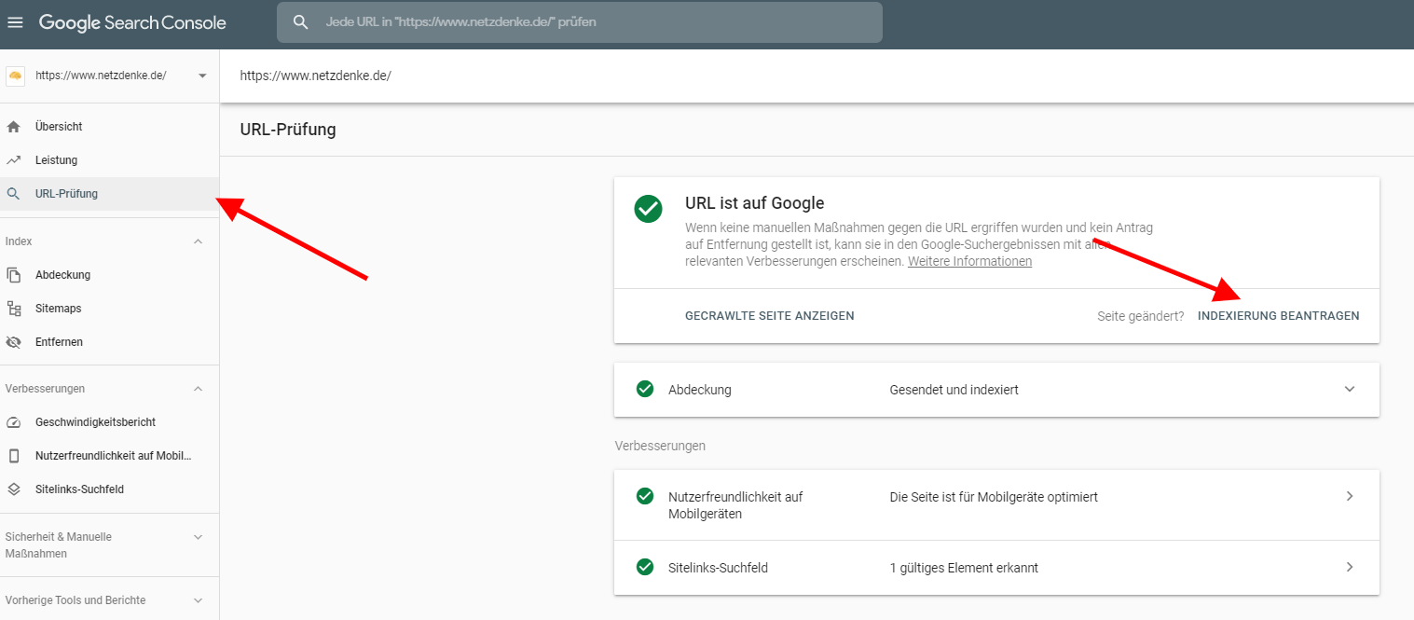Focus the URL inspection search field
The height and width of the screenshot is (620, 1414).
pos(579,22)
